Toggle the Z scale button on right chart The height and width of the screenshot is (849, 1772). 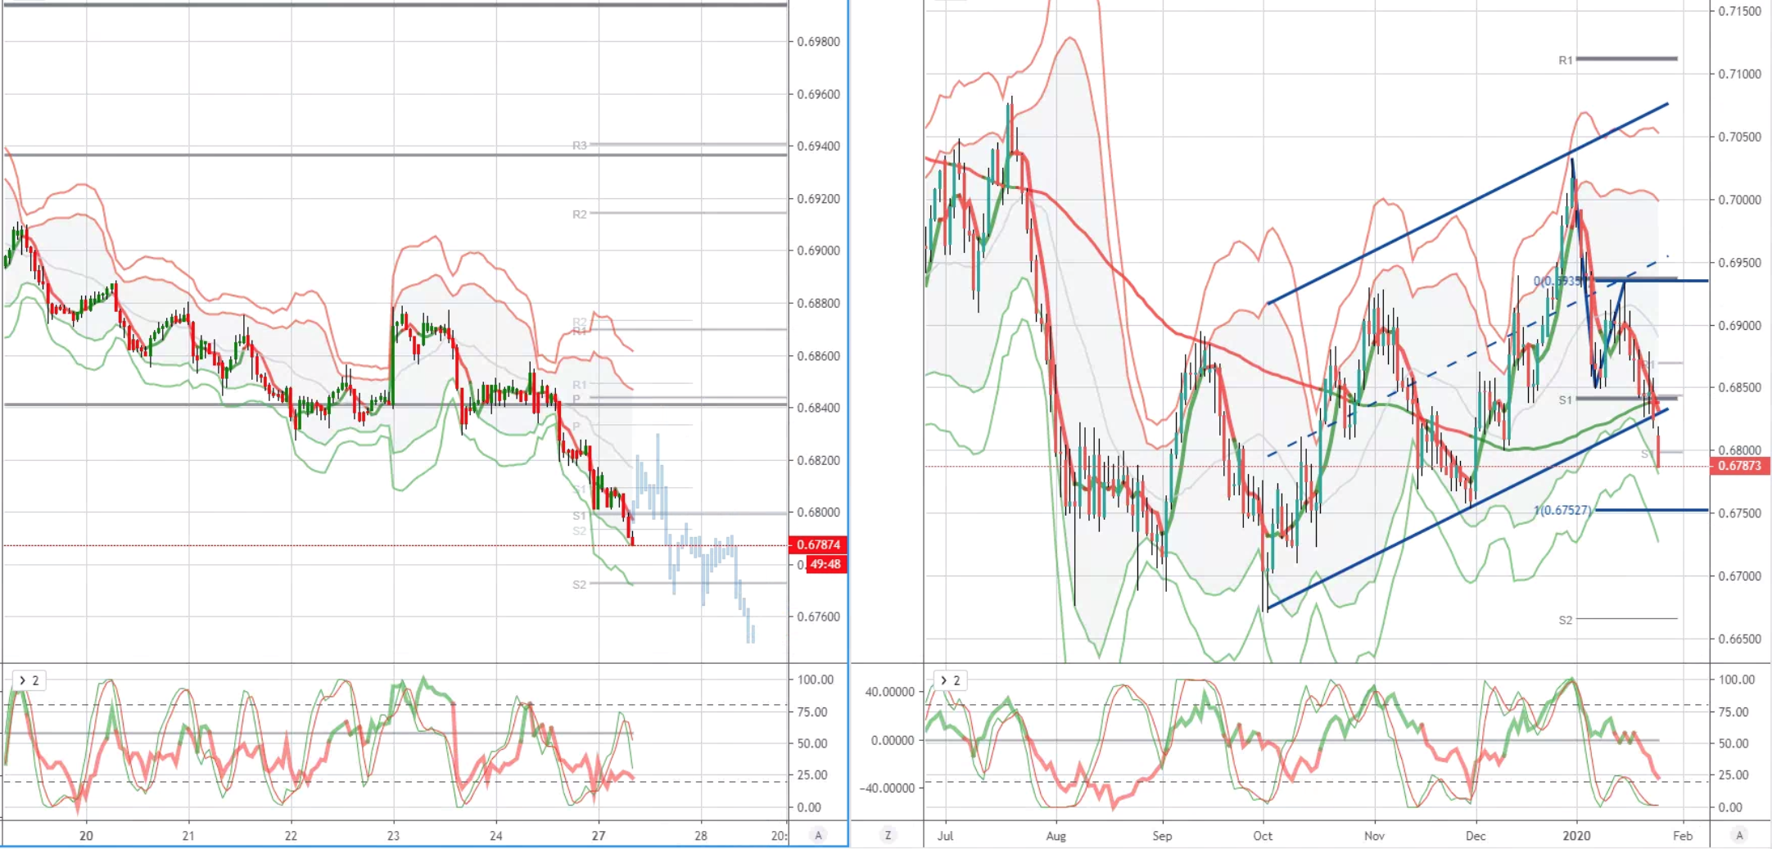(x=888, y=835)
